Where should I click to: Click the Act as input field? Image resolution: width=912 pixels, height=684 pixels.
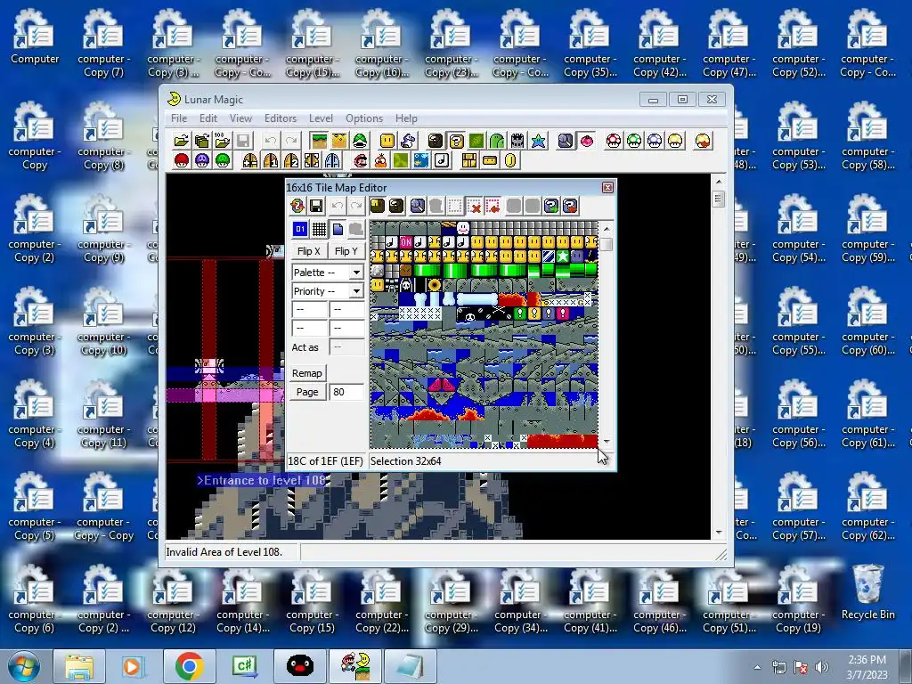[x=346, y=347]
